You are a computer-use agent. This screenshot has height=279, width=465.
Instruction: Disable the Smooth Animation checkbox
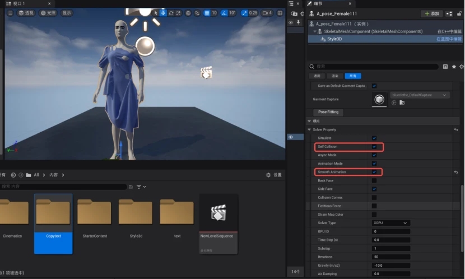pos(374,172)
